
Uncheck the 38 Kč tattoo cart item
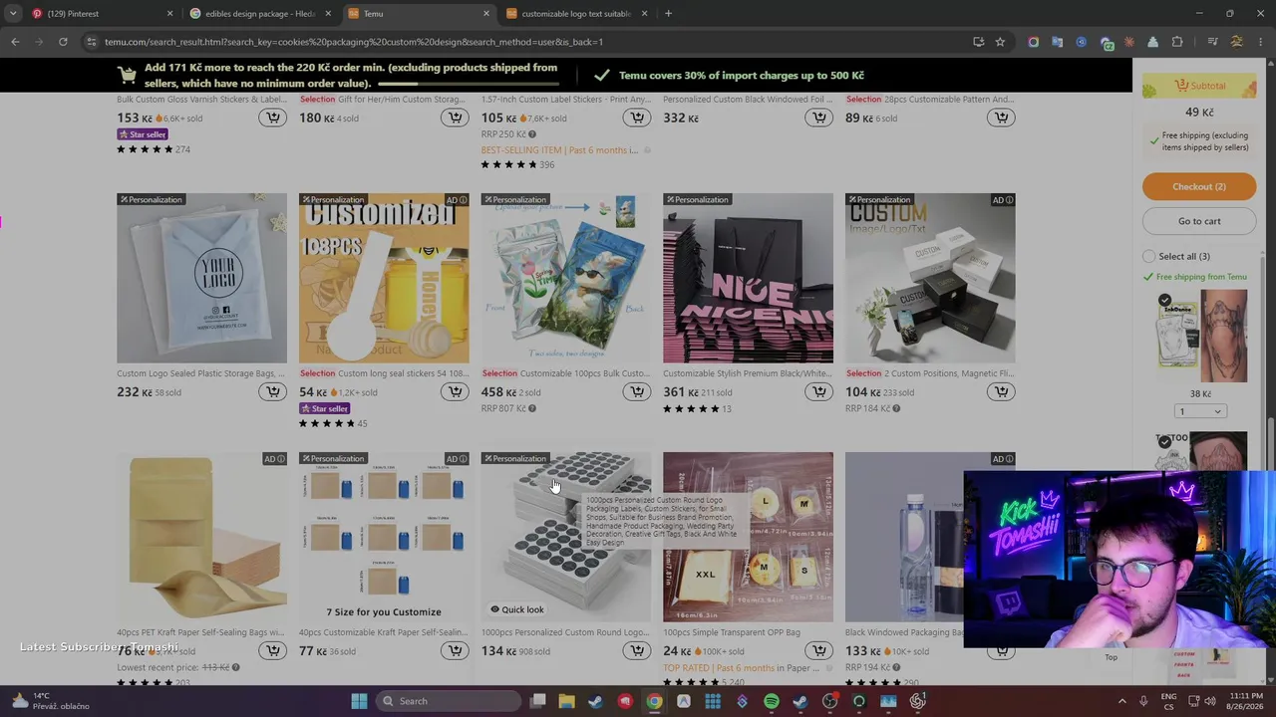click(x=1164, y=301)
